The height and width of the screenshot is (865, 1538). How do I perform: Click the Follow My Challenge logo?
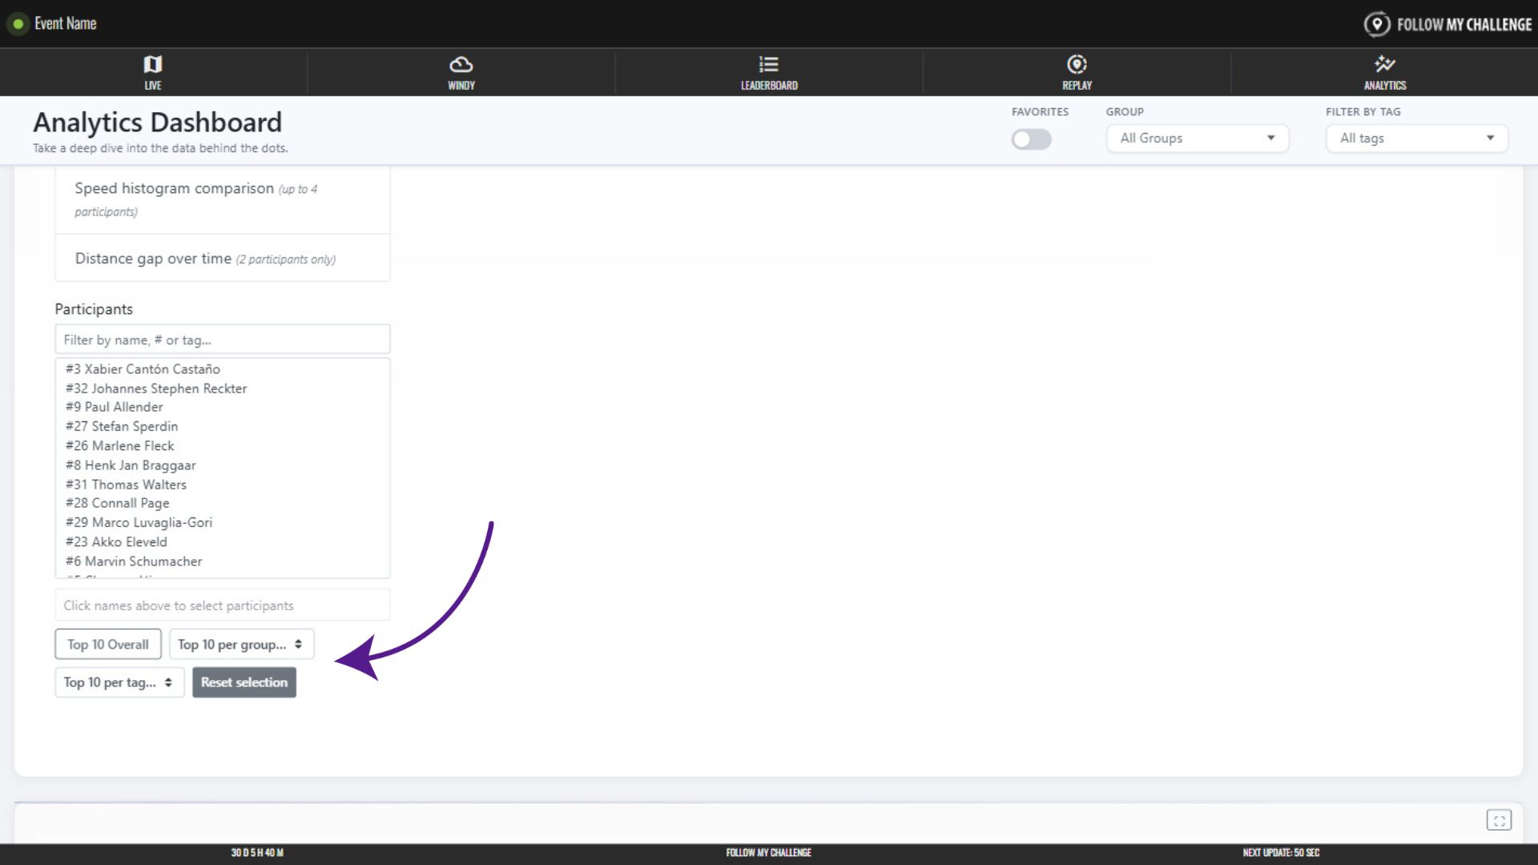(1447, 24)
